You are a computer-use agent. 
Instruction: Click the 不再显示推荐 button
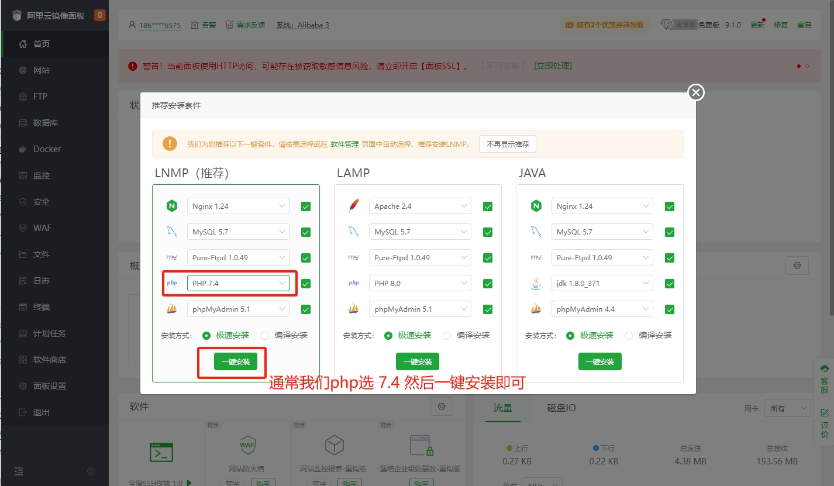tap(507, 144)
